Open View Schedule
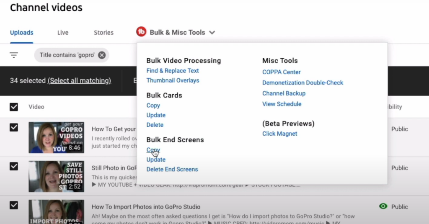 click(282, 104)
